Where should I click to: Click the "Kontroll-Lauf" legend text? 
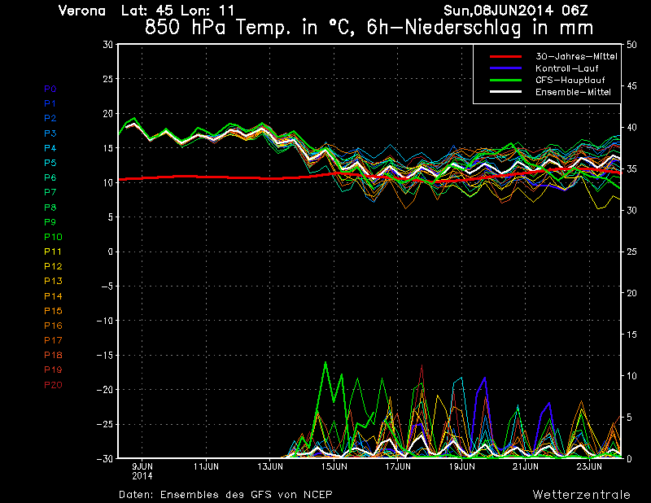point(566,68)
